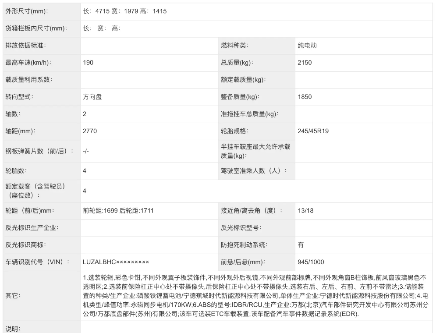Click the tire specification 245/45R19
The height and width of the screenshot is (333, 436).
coord(313,131)
